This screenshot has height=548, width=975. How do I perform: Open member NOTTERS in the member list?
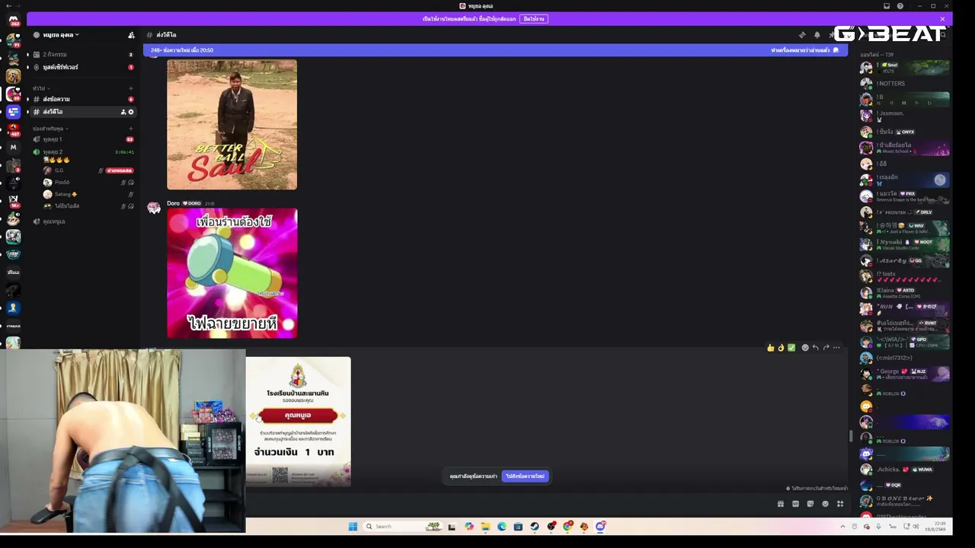click(x=905, y=84)
